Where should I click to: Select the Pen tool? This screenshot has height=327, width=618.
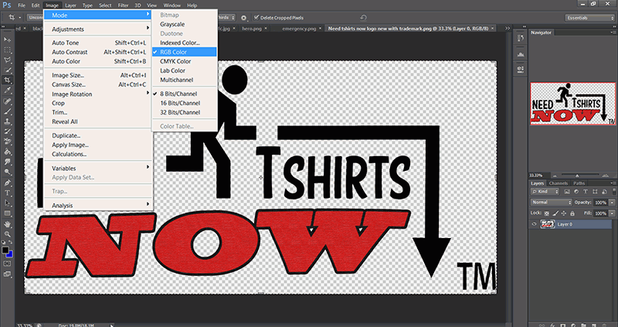click(8, 183)
